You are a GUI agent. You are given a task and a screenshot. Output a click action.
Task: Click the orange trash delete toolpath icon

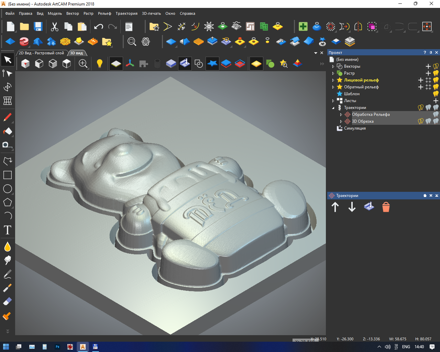(x=386, y=207)
